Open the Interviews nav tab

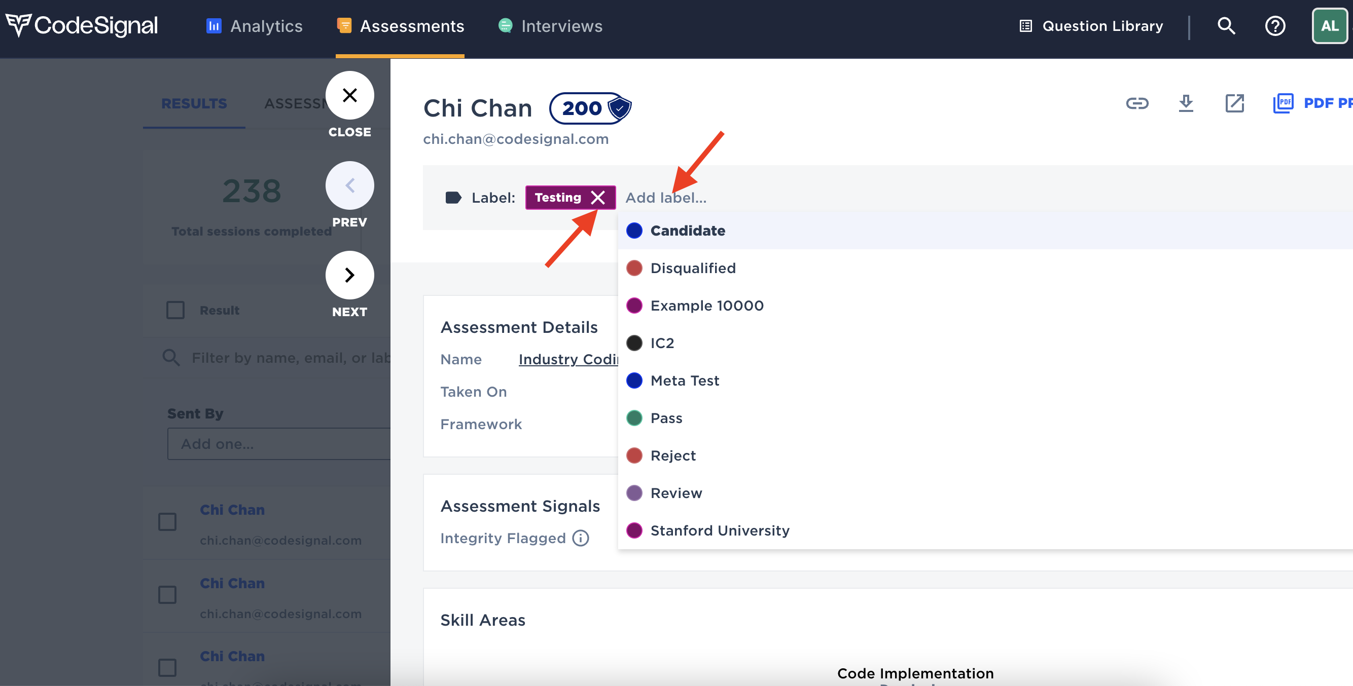[550, 26]
